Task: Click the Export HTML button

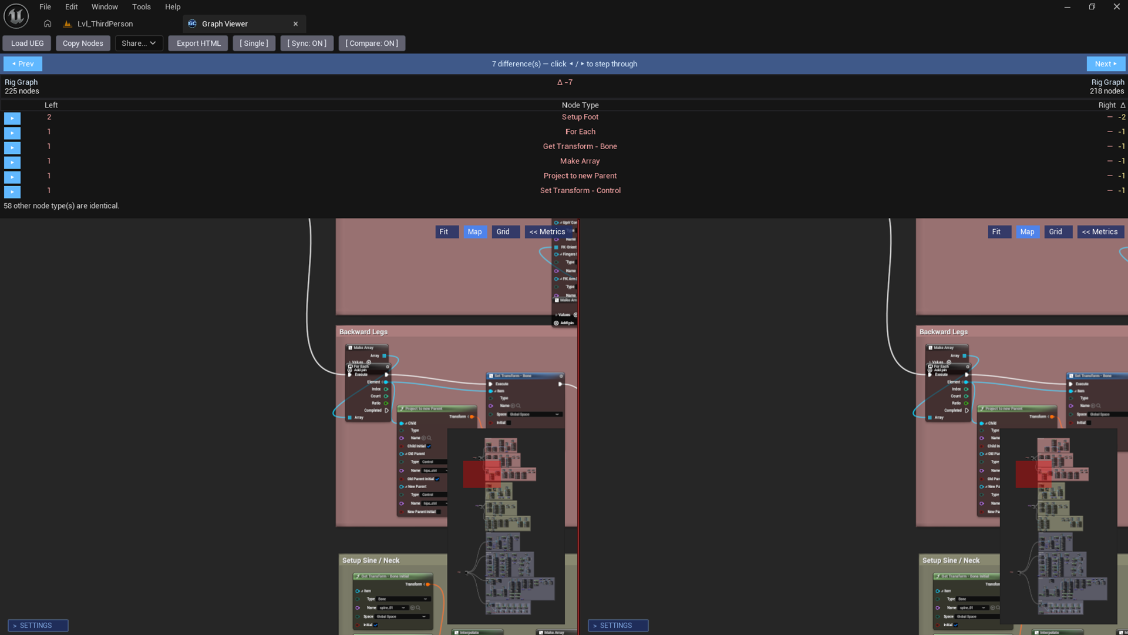Action: pyautogui.click(x=198, y=43)
